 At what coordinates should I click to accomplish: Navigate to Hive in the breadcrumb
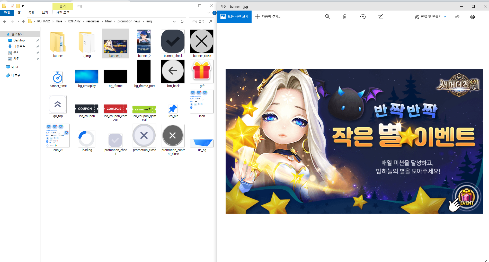(59, 21)
